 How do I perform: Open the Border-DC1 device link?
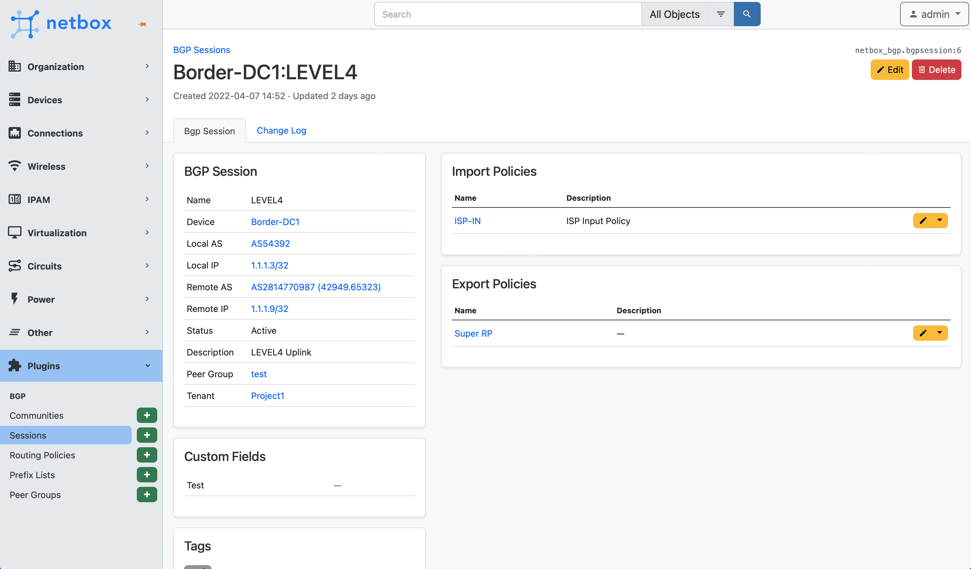point(275,222)
